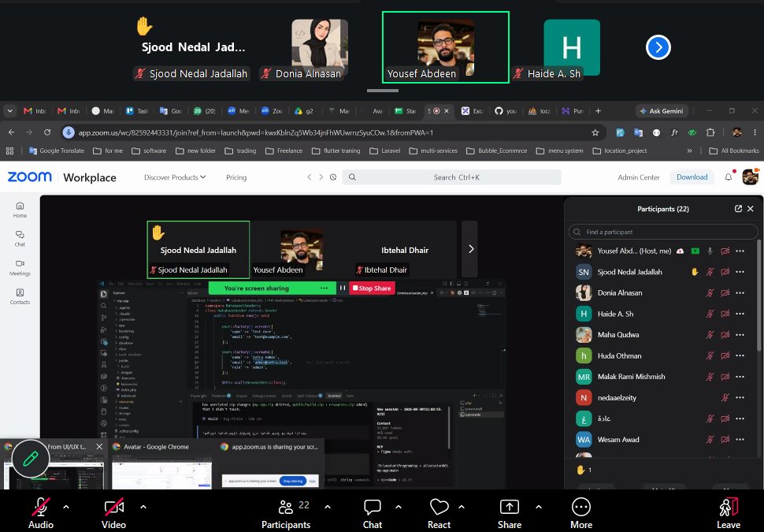Image resolution: width=764 pixels, height=532 pixels.
Task: Click the camera icon in Haide A. Sh's row
Action: coord(725,314)
